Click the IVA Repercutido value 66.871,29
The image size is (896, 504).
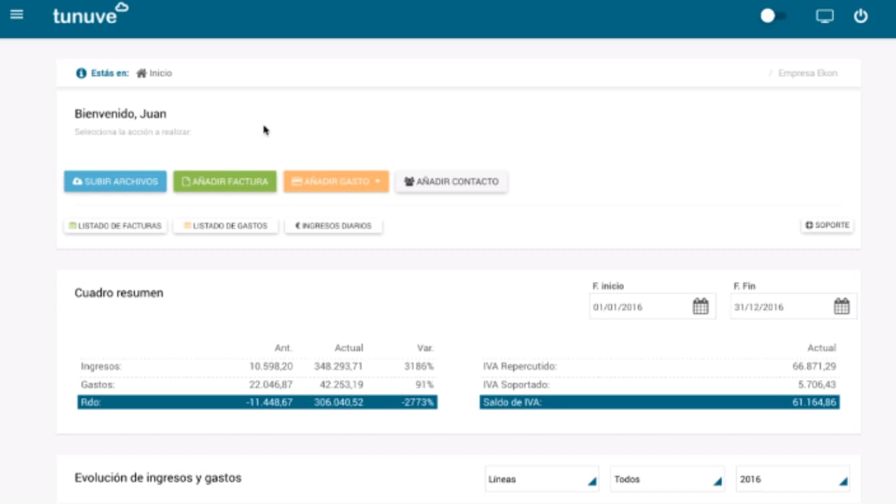point(814,367)
